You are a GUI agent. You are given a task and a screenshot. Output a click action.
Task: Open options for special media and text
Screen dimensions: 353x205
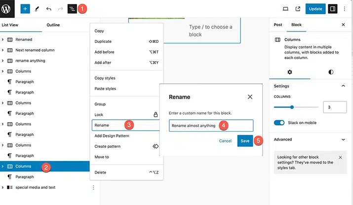pyautogui.click(x=93, y=187)
